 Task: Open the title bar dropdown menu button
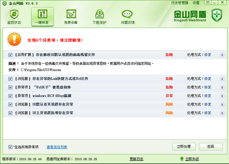click(208, 3)
